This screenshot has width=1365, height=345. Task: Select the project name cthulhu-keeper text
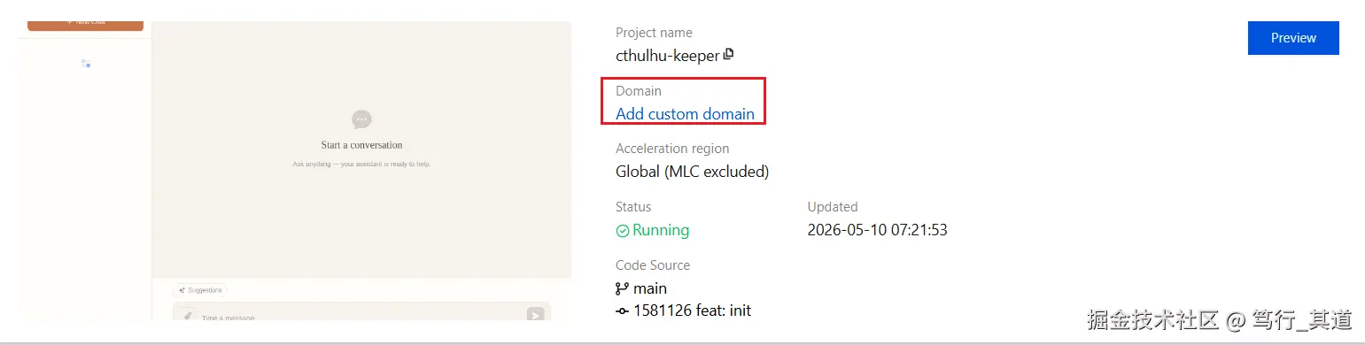[668, 55]
